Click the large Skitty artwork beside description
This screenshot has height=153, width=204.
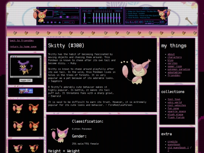136,71
